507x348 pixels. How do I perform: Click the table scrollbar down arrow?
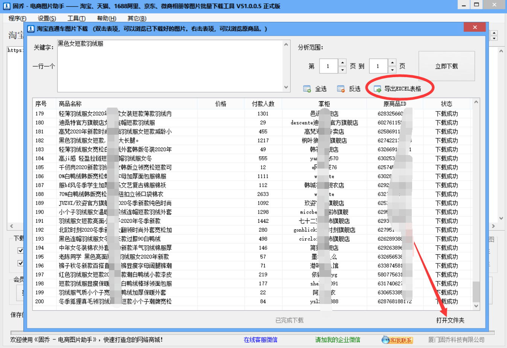pyautogui.click(x=476, y=306)
